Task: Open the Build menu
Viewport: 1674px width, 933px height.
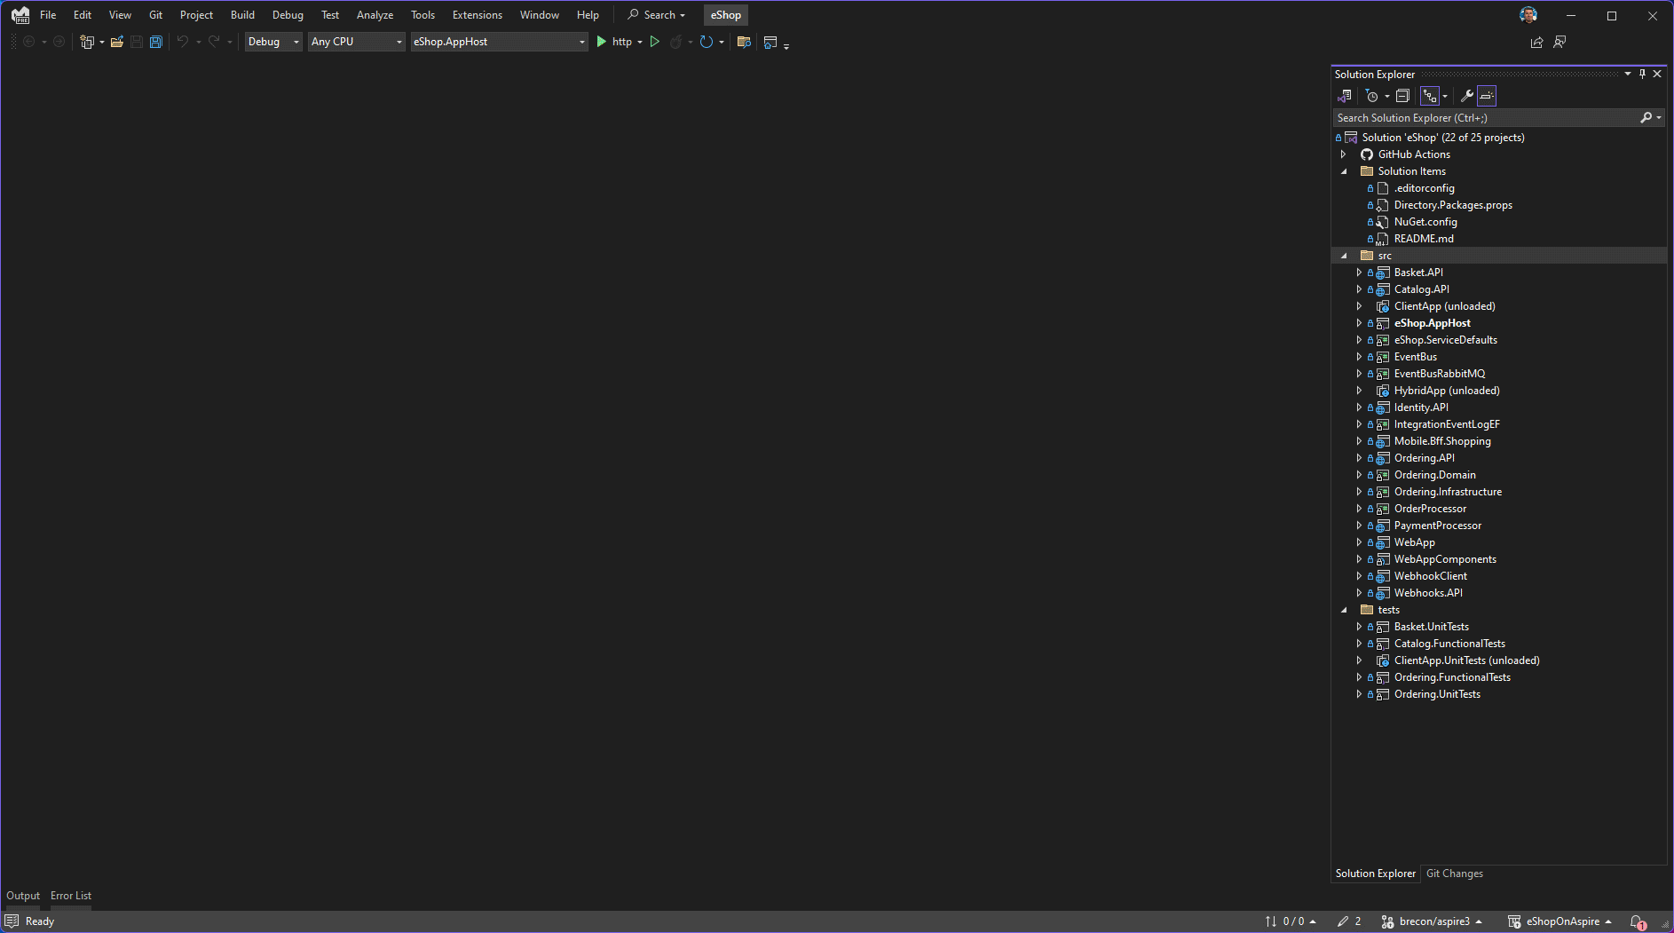Action: (242, 15)
